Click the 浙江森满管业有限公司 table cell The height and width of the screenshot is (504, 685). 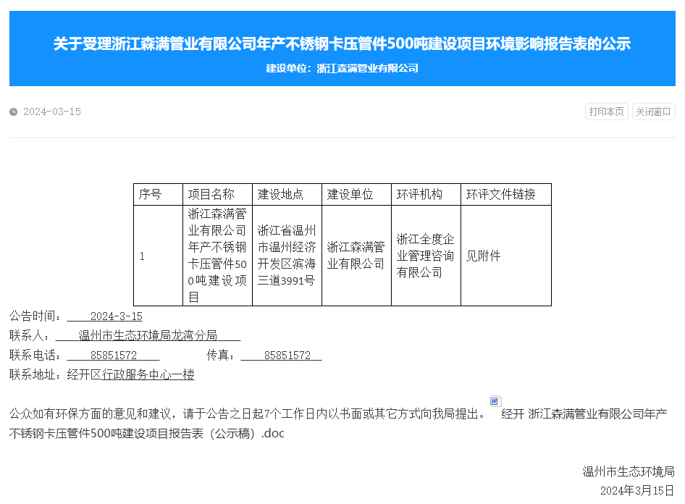pos(356,256)
